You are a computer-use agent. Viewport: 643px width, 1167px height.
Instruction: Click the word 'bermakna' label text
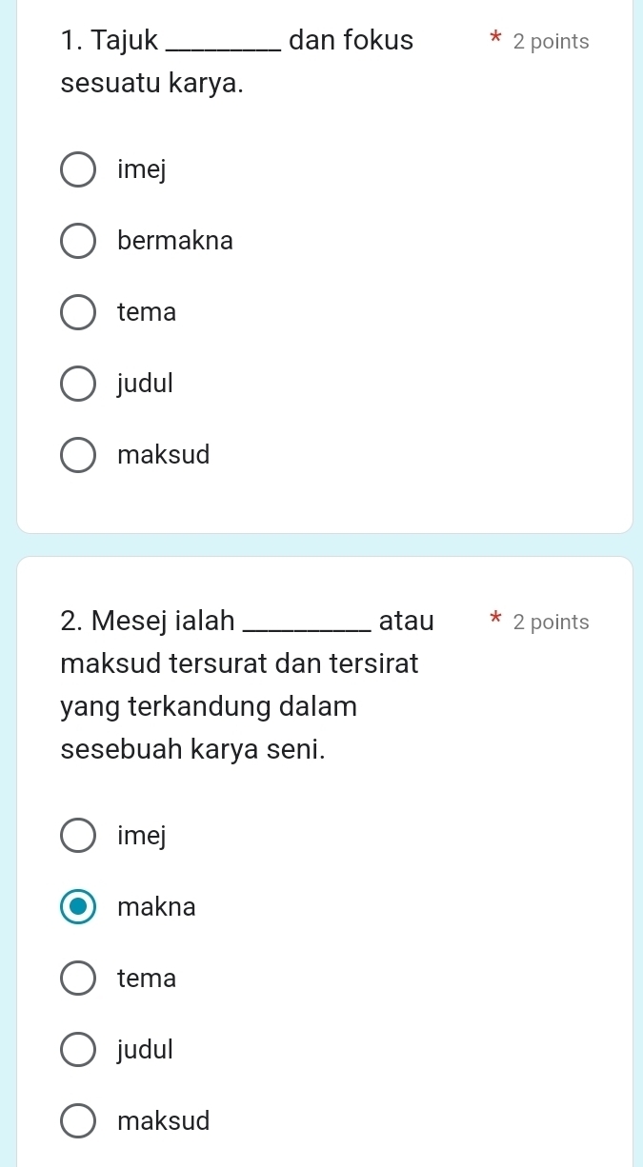175,242
